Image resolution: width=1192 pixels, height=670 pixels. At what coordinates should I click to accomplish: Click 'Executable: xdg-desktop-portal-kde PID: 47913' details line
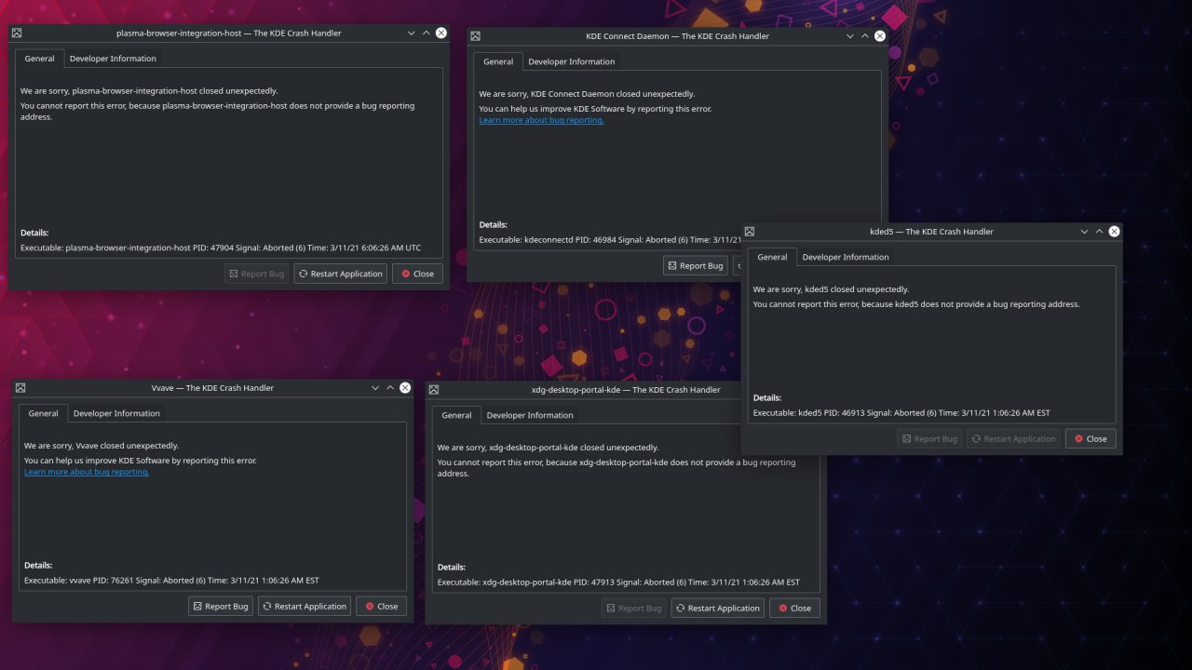click(x=618, y=582)
